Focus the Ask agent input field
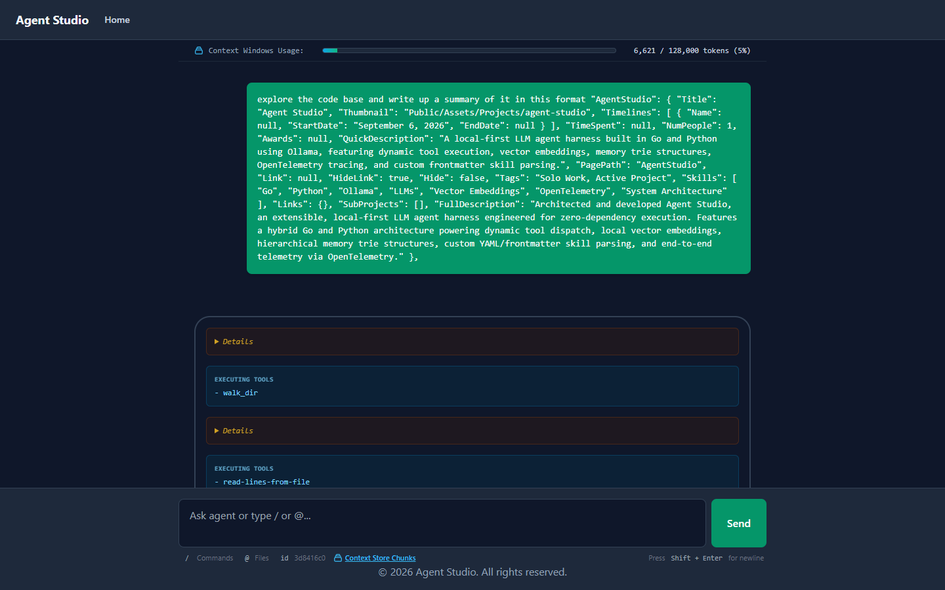The width and height of the screenshot is (945, 590). 442,523
